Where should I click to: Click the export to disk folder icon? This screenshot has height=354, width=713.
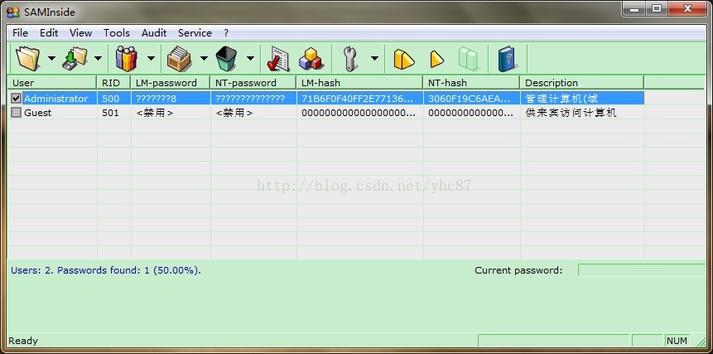[75, 59]
